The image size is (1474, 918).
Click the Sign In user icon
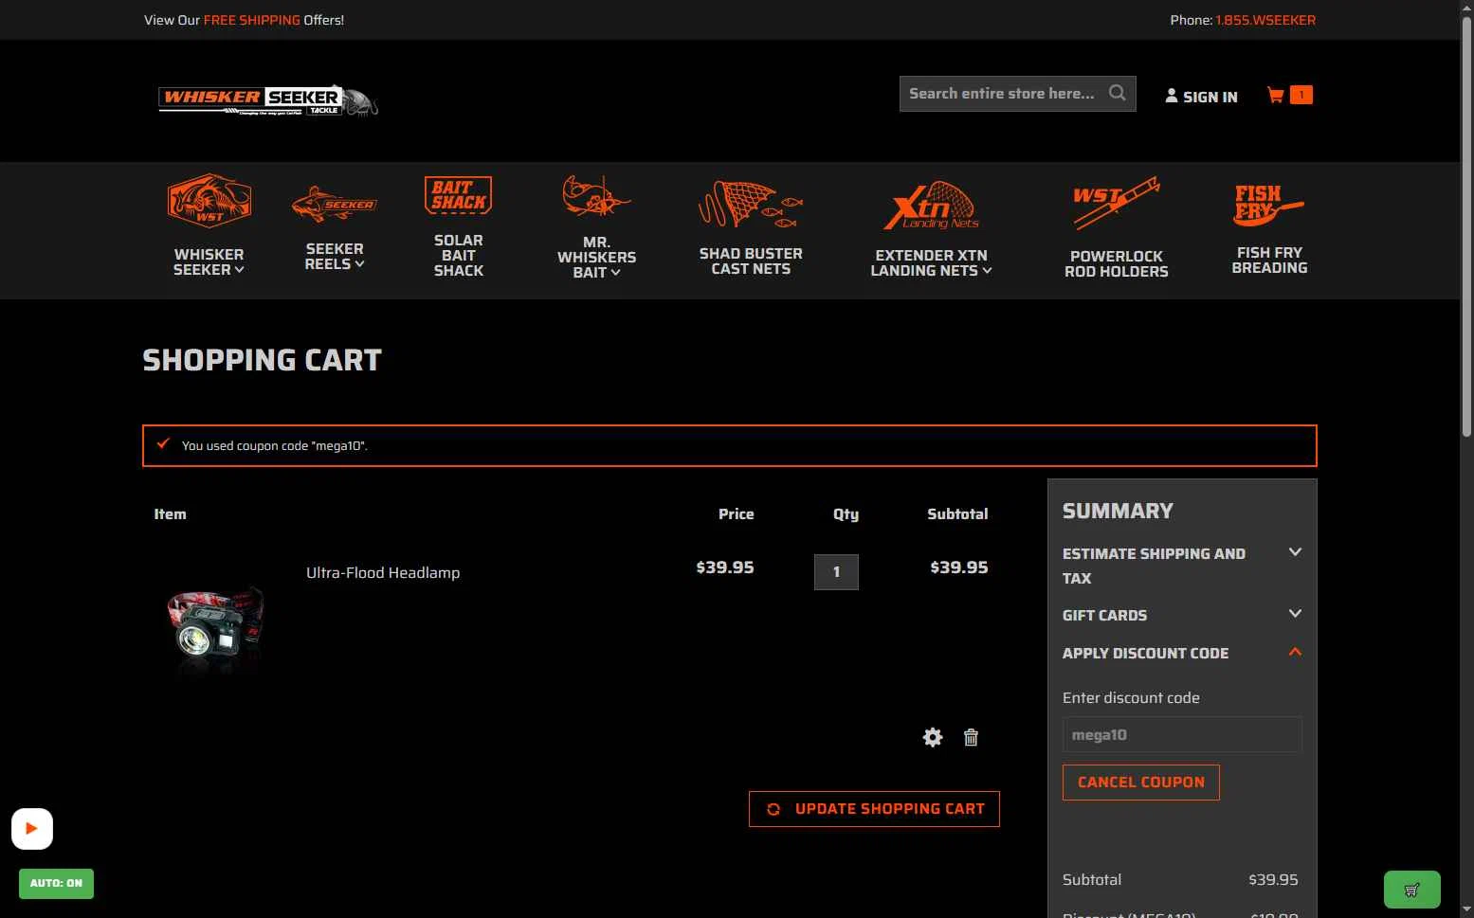tap(1172, 96)
